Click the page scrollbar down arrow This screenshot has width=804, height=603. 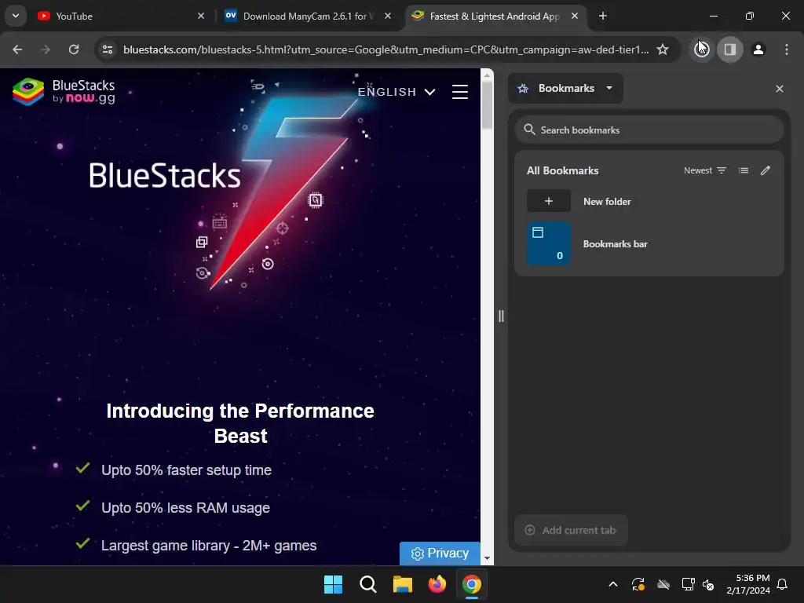tap(487, 558)
